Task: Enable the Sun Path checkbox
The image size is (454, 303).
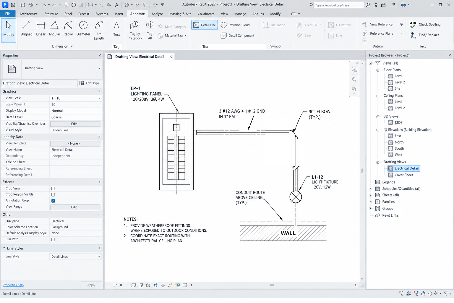Action: tap(53, 239)
